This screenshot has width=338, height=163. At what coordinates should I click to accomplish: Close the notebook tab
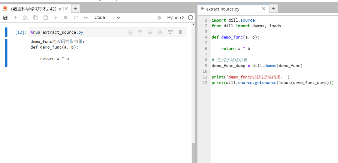(66, 9)
